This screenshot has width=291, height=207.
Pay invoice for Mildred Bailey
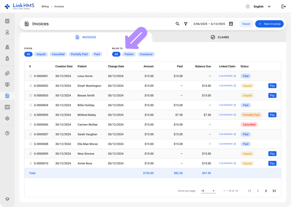tap(272, 115)
